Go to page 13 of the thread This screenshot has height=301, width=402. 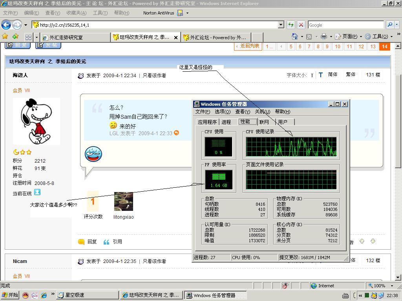373,46
